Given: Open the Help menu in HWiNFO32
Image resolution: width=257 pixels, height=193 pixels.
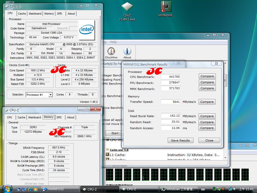Looking at the screenshot, I should 113,42.
